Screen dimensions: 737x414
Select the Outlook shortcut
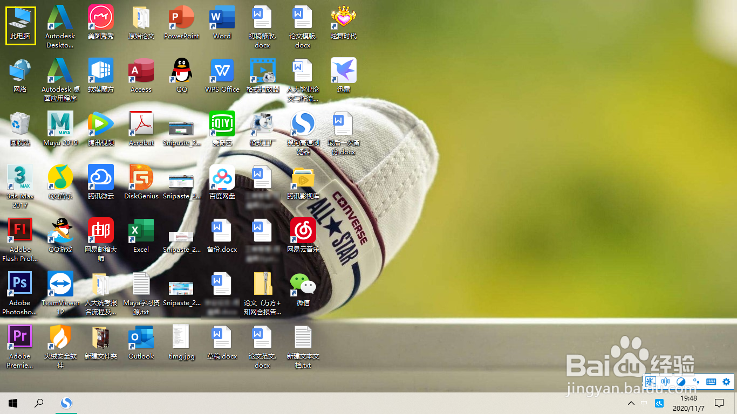click(x=141, y=343)
